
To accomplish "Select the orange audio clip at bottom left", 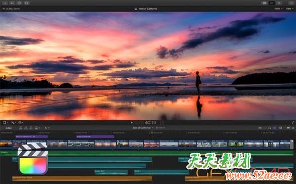I will coord(82,178).
